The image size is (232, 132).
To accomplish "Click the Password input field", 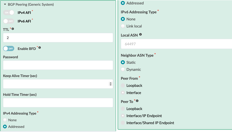I will [x=58, y=65].
